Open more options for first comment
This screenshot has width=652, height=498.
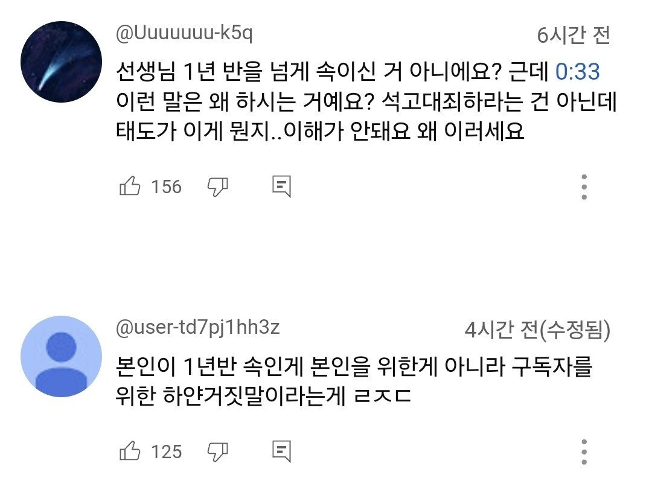click(x=584, y=187)
